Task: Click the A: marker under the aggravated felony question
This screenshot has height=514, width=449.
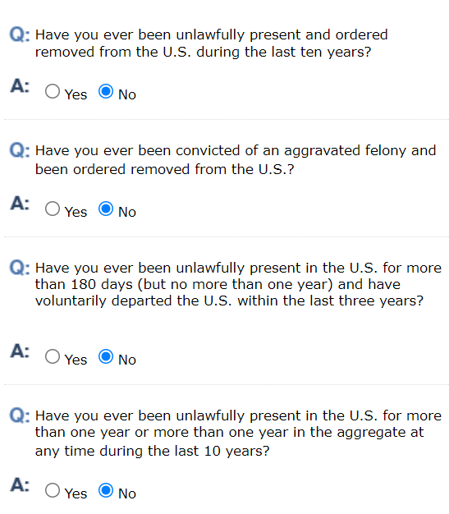Action: point(20,204)
